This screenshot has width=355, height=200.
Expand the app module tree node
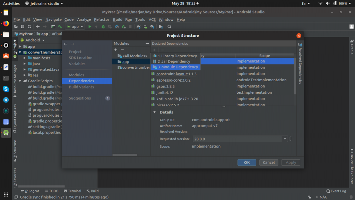tap(20, 47)
